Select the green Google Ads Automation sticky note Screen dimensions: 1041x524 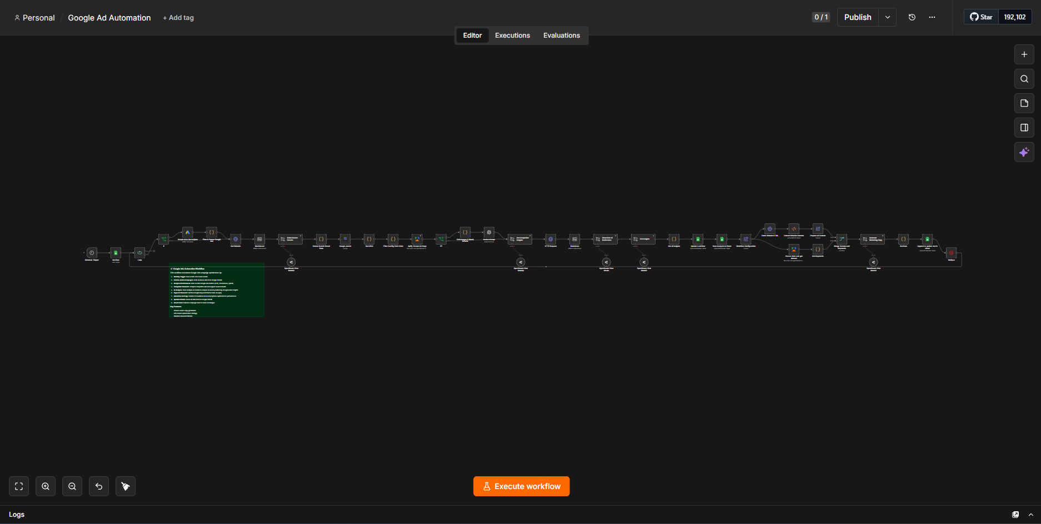[x=217, y=291]
